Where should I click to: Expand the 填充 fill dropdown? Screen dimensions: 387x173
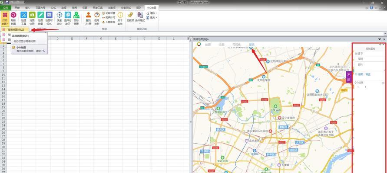pyautogui.click(x=152, y=18)
